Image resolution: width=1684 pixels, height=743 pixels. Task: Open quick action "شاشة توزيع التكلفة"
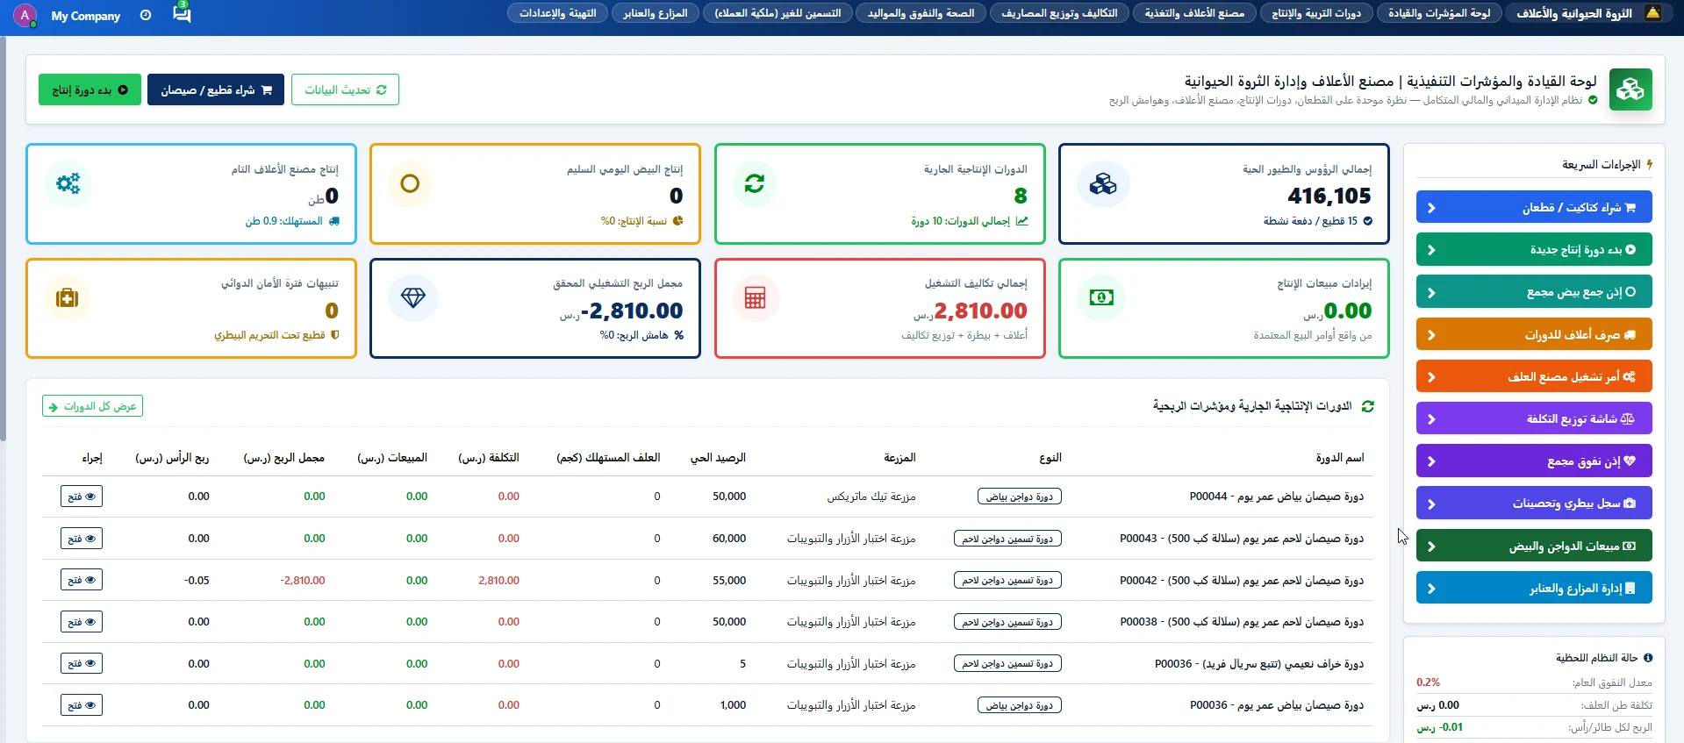tap(1534, 418)
